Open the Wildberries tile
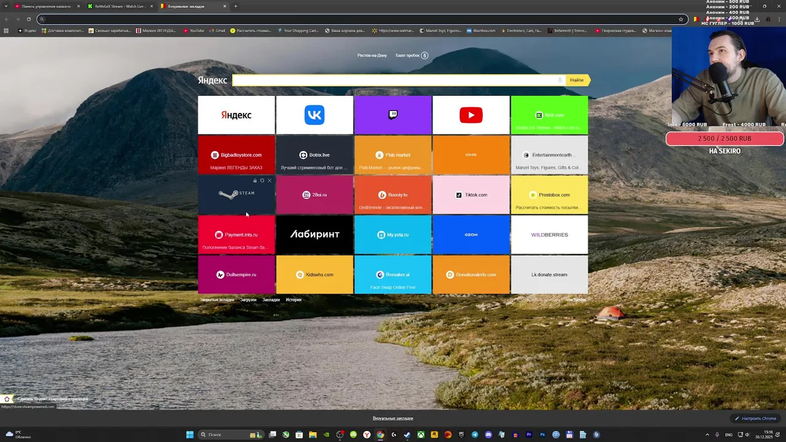 tap(550, 235)
